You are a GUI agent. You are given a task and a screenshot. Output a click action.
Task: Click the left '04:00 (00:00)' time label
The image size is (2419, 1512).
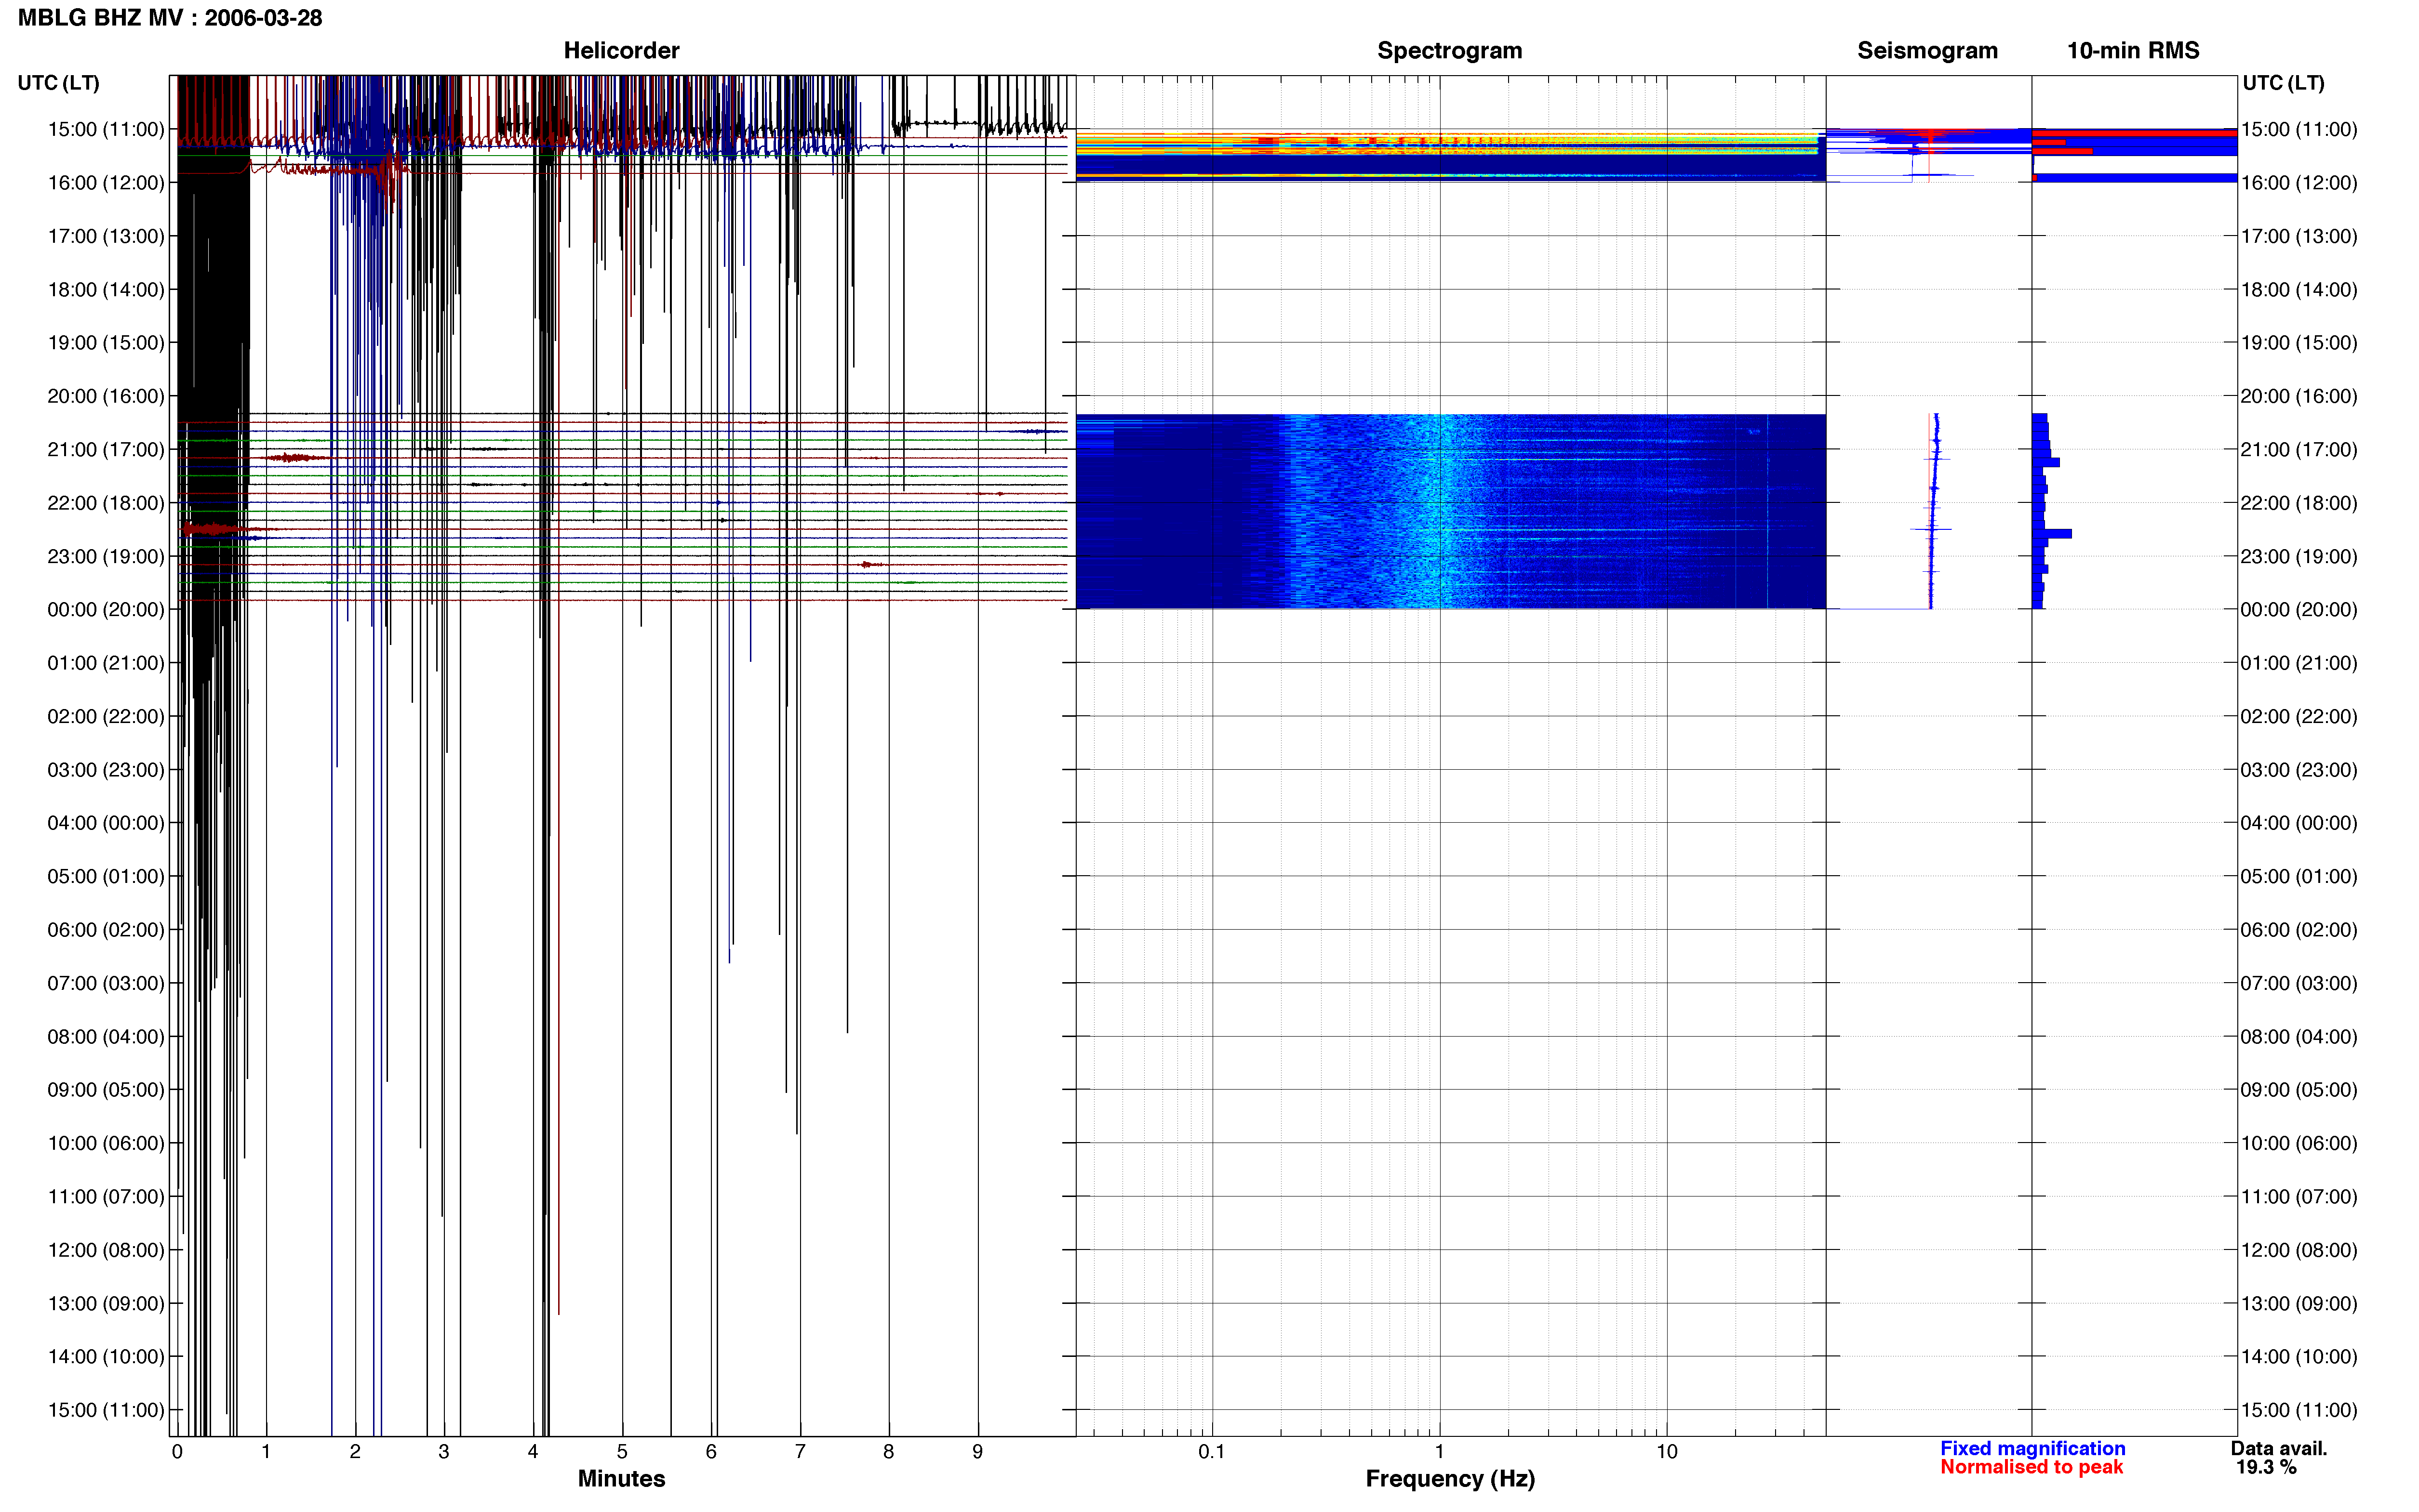106,823
